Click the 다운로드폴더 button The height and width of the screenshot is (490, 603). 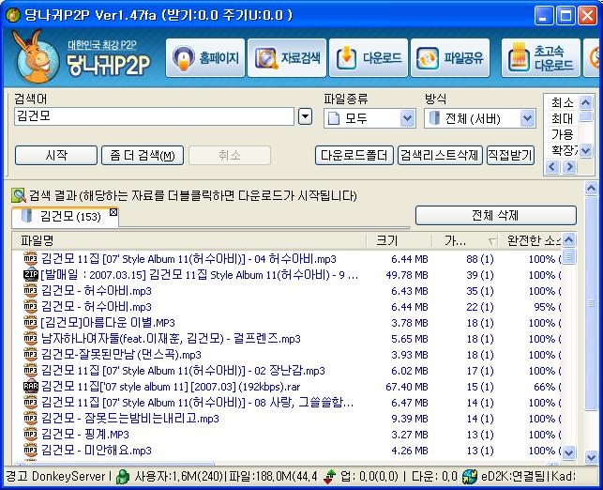[354, 156]
